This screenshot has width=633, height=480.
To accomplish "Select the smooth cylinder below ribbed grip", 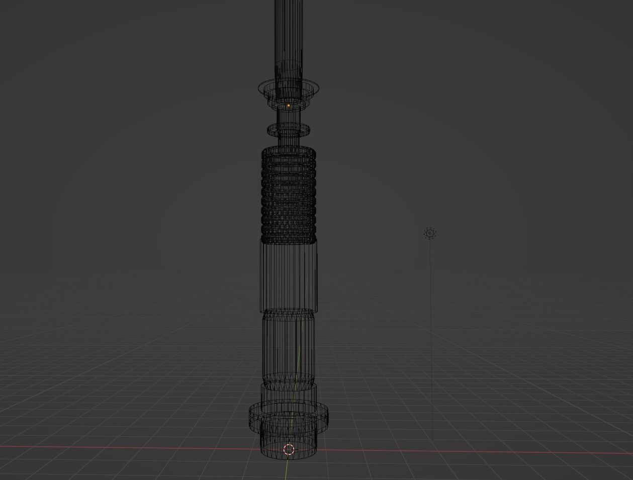I will click(289, 275).
